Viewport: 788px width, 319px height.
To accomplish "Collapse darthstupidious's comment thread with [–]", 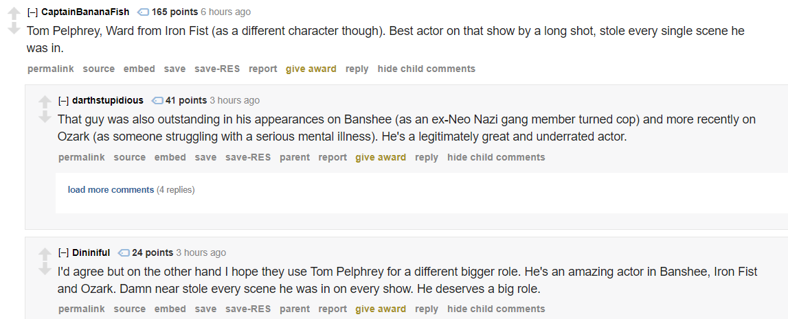I will click(x=64, y=100).
